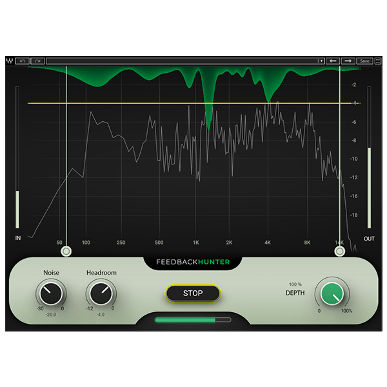This screenshot has height=387, width=387.
Task: Open the toolbar hamburger menu
Action: (378, 61)
